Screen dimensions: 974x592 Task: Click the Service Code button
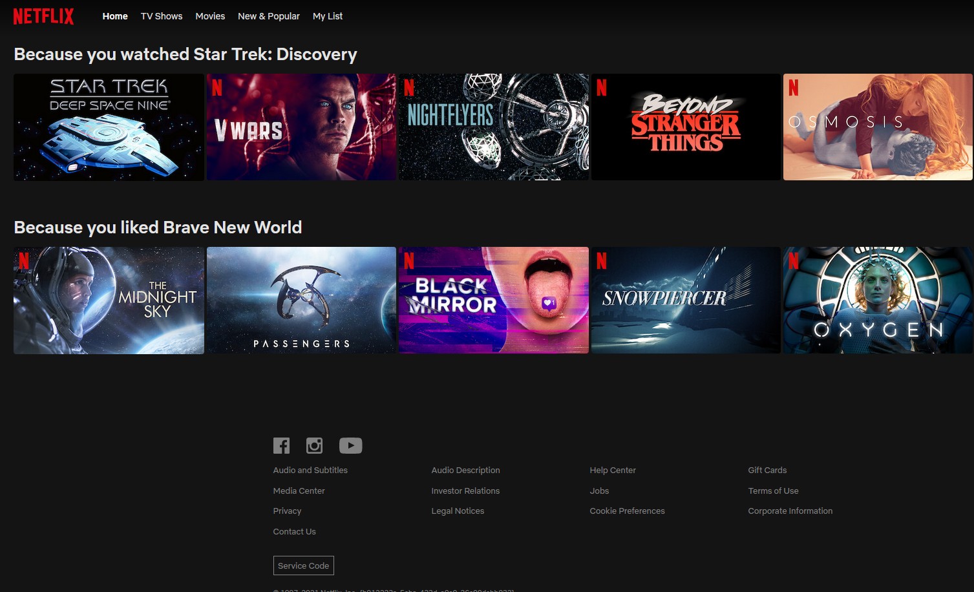(304, 566)
